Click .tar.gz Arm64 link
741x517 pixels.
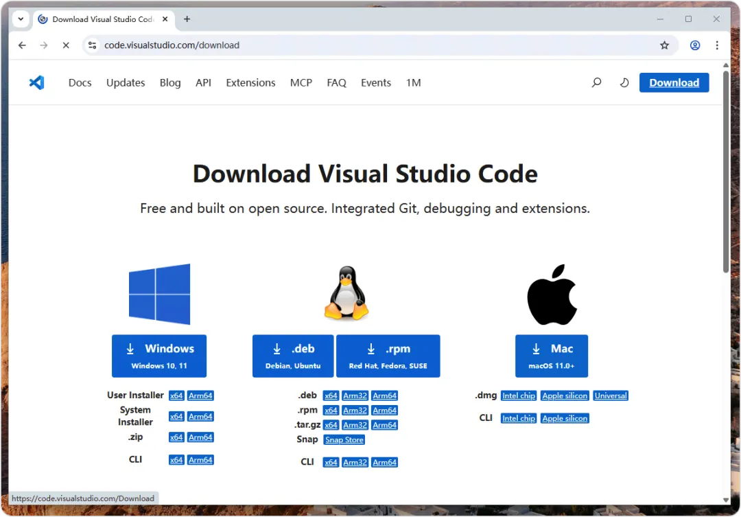click(385, 425)
